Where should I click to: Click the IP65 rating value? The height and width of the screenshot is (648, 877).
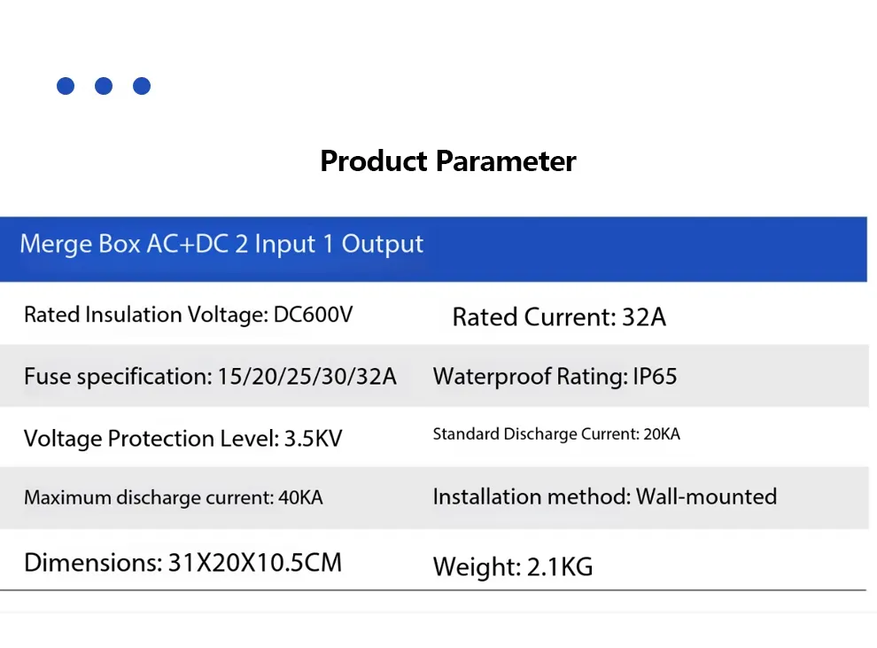[x=655, y=377]
